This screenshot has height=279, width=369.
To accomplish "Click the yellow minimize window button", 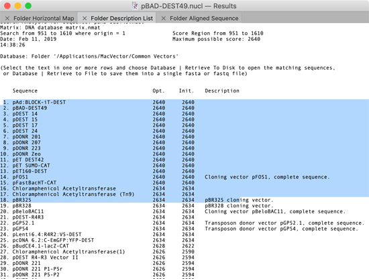I will pyautogui.click(x=17, y=5).
